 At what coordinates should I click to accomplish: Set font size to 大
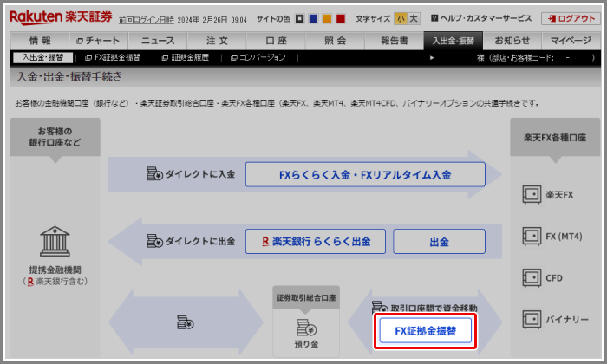point(414,18)
